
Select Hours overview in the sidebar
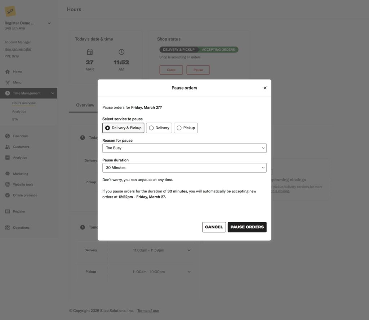click(x=24, y=103)
